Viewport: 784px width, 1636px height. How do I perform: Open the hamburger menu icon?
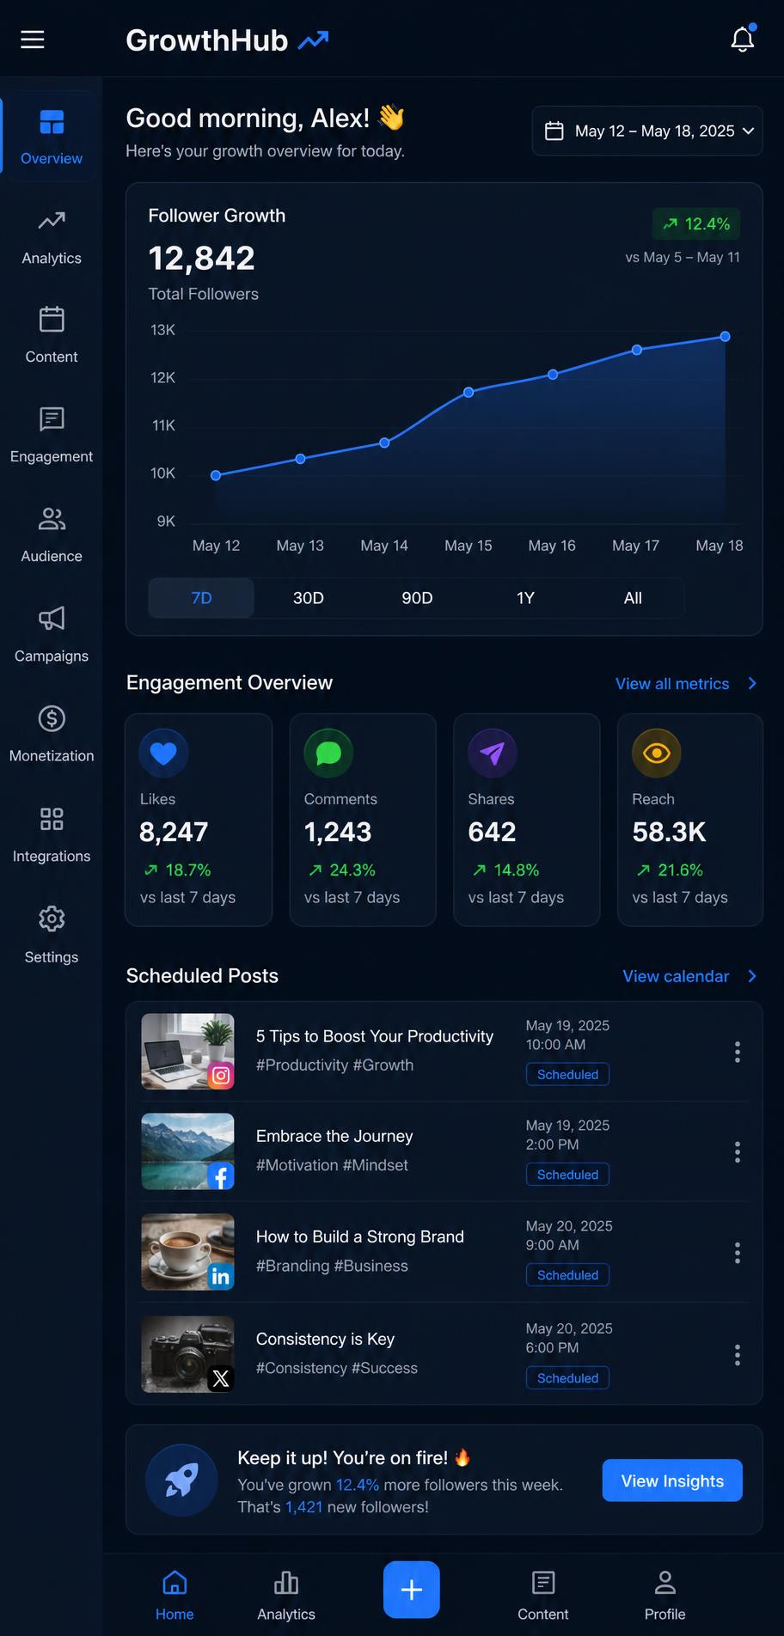(x=33, y=40)
